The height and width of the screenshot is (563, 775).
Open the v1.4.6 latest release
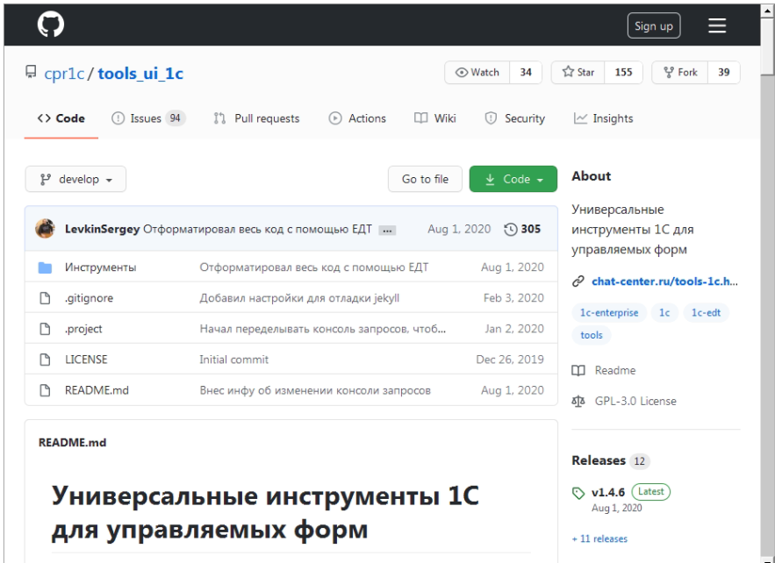[x=608, y=492]
